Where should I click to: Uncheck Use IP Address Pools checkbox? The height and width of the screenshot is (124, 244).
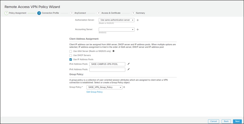[71, 59]
